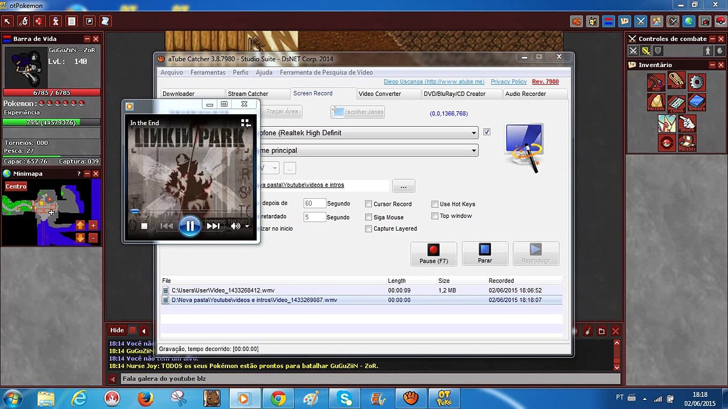The image size is (728, 409).
Task: Switch to the Video Converter tab
Action: click(x=379, y=94)
